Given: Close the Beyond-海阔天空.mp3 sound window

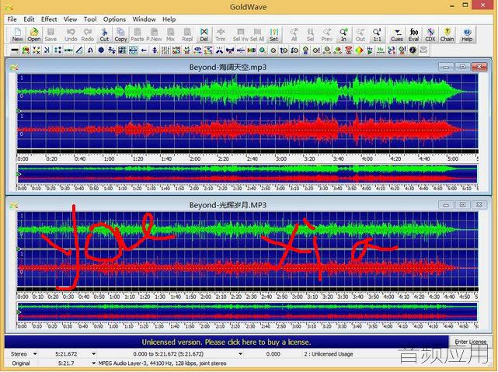Looking at the screenshot, I should pos(479,67).
